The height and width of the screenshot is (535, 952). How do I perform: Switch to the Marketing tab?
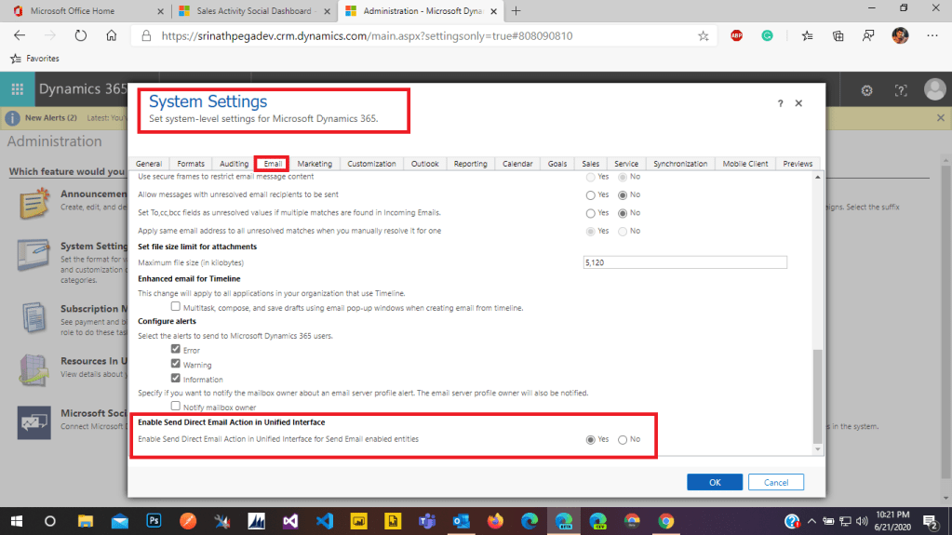click(315, 164)
